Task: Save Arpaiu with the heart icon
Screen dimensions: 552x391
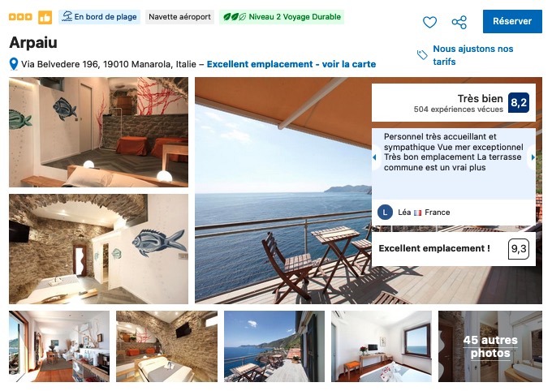Action: (429, 22)
